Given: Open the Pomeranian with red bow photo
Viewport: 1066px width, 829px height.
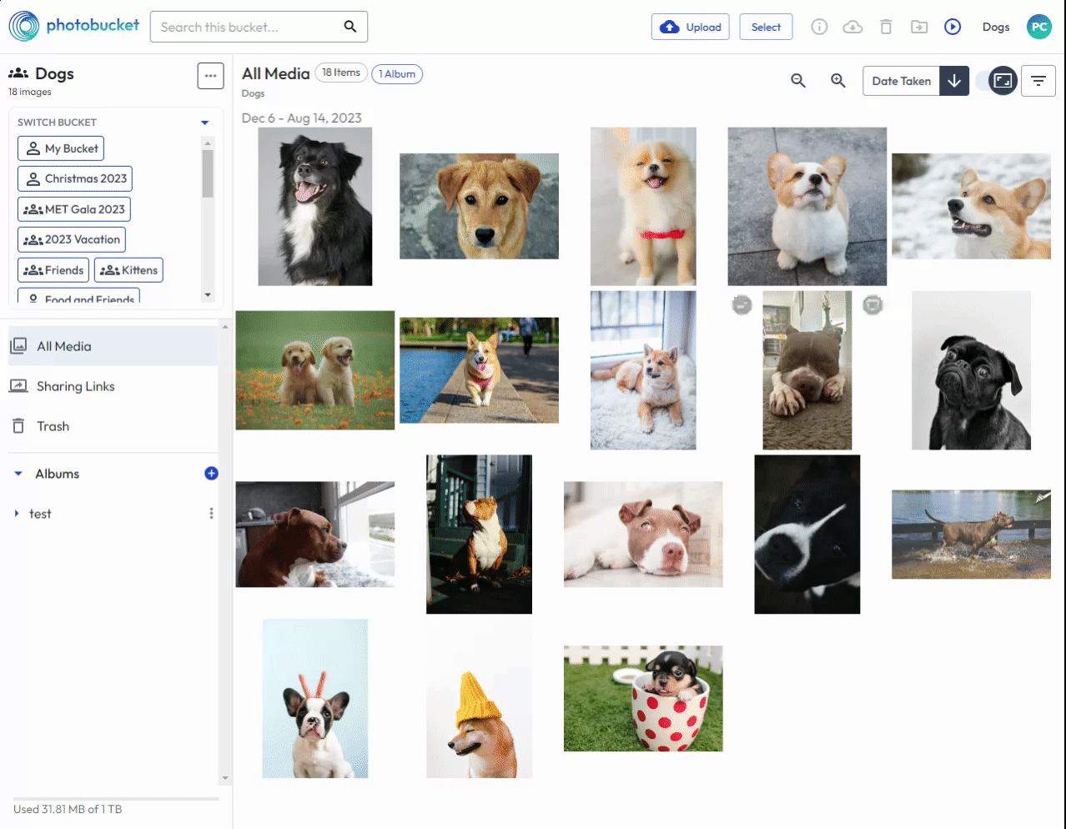Looking at the screenshot, I should click(x=643, y=207).
